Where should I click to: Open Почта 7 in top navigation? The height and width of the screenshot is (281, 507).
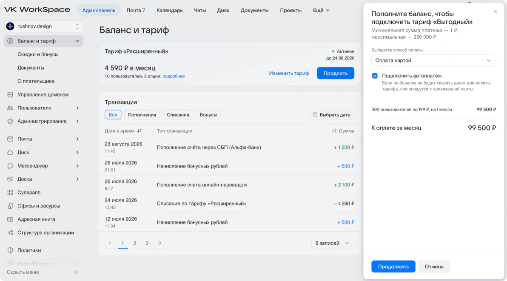coord(136,10)
